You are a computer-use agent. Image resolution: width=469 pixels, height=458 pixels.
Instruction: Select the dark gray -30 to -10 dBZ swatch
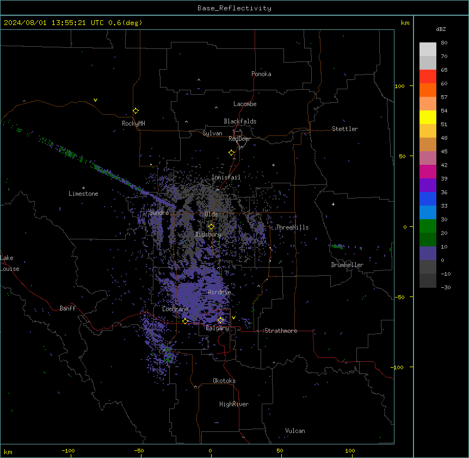[x=428, y=281]
